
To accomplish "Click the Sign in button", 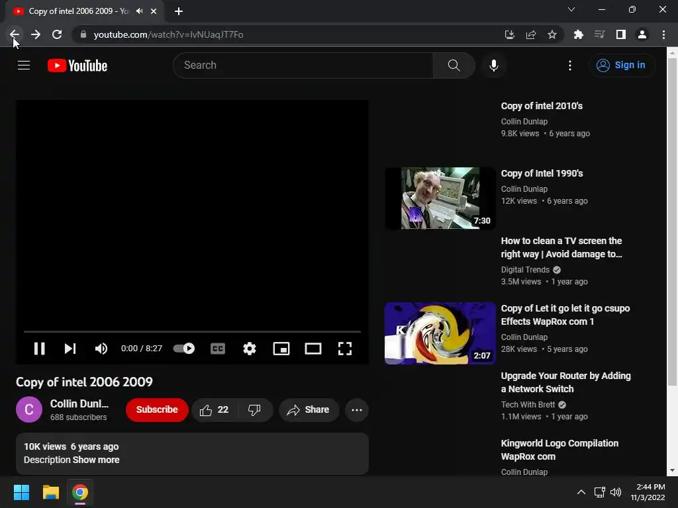I will pos(622,65).
